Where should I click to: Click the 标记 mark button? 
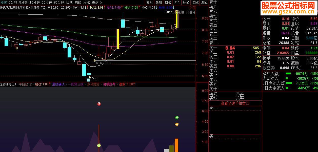coord(186,2)
